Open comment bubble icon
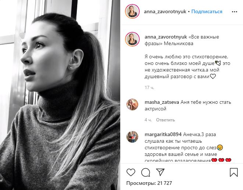The image size is (243, 190). pyautogui.click(x=146, y=172)
